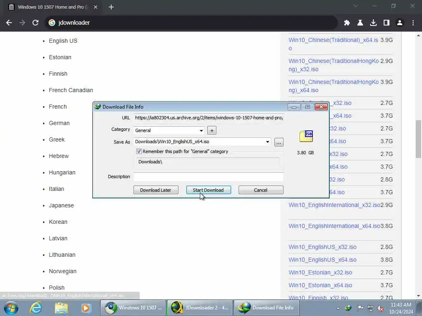Add a new category with plus button

click(x=212, y=130)
